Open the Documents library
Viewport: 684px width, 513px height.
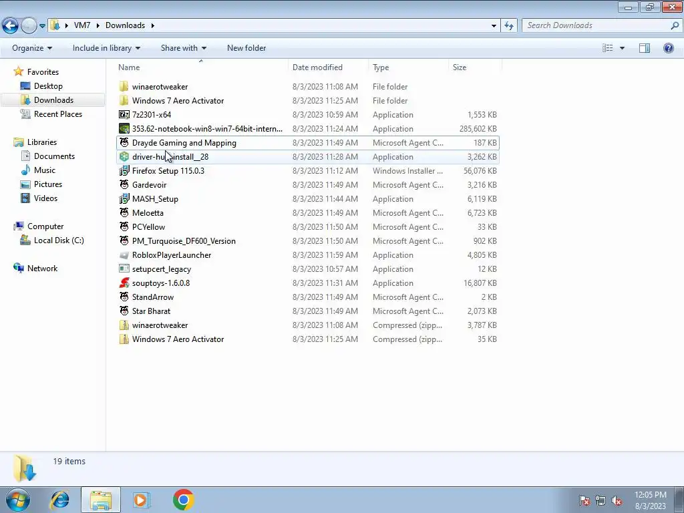54,156
